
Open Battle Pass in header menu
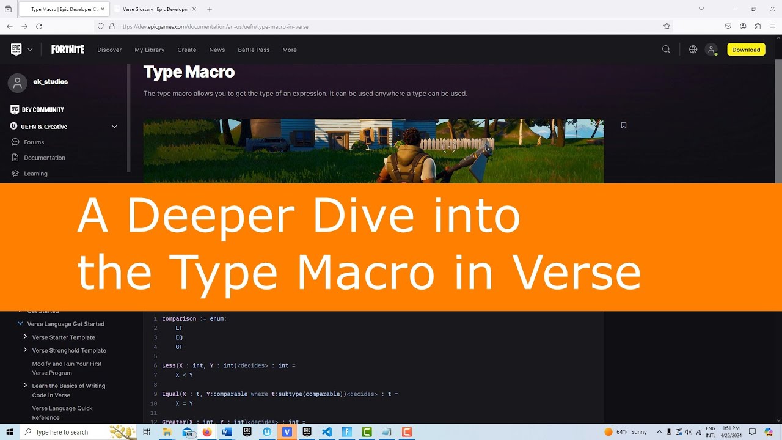click(254, 50)
